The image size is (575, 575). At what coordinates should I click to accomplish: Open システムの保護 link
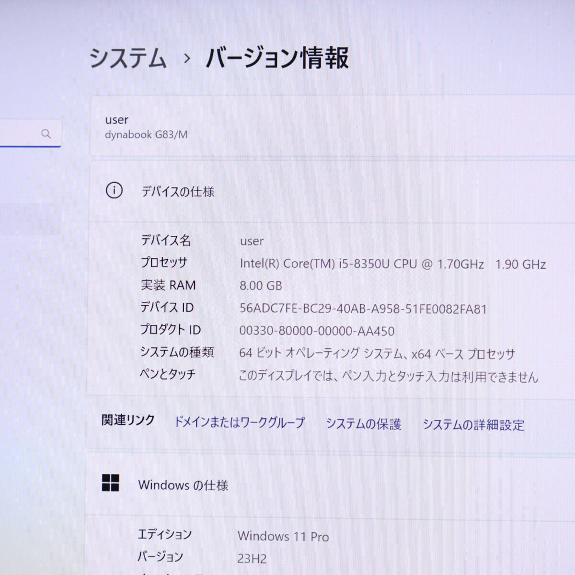[364, 424]
